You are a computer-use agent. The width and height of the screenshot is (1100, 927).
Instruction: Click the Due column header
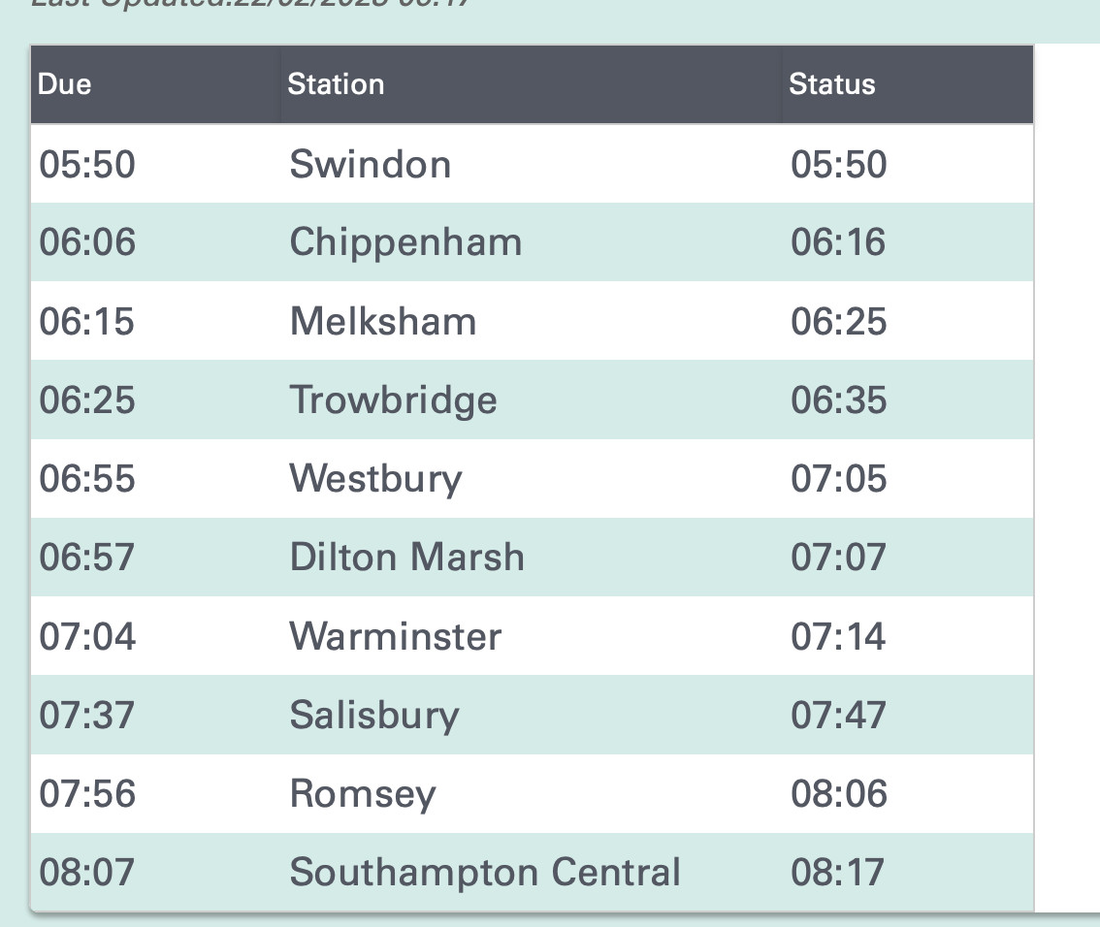point(65,84)
